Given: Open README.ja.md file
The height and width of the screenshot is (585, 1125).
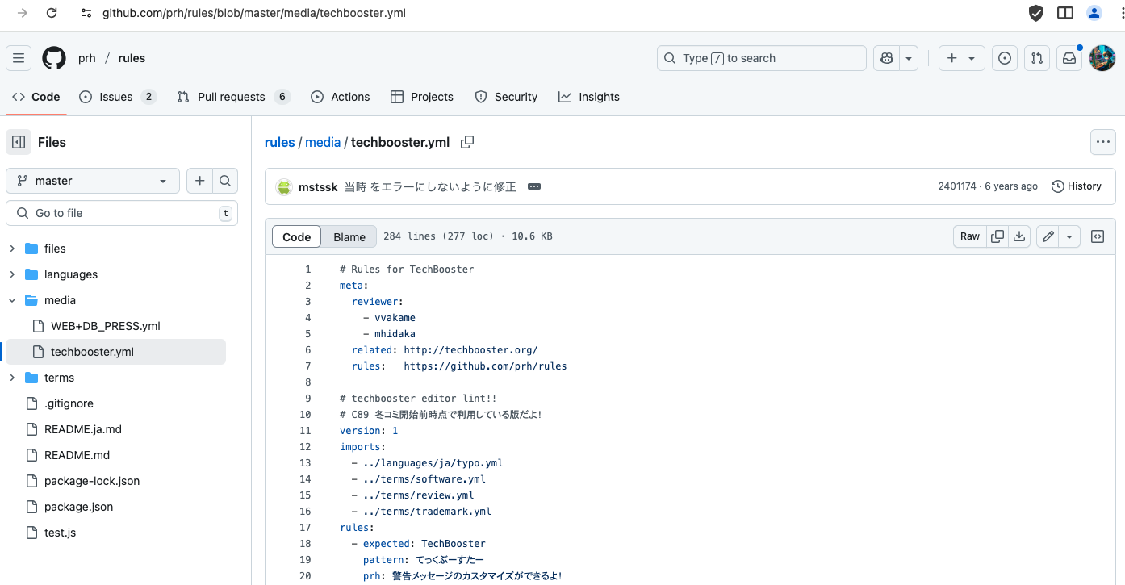Looking at the screenshot, I should click(x=83, y=429).
